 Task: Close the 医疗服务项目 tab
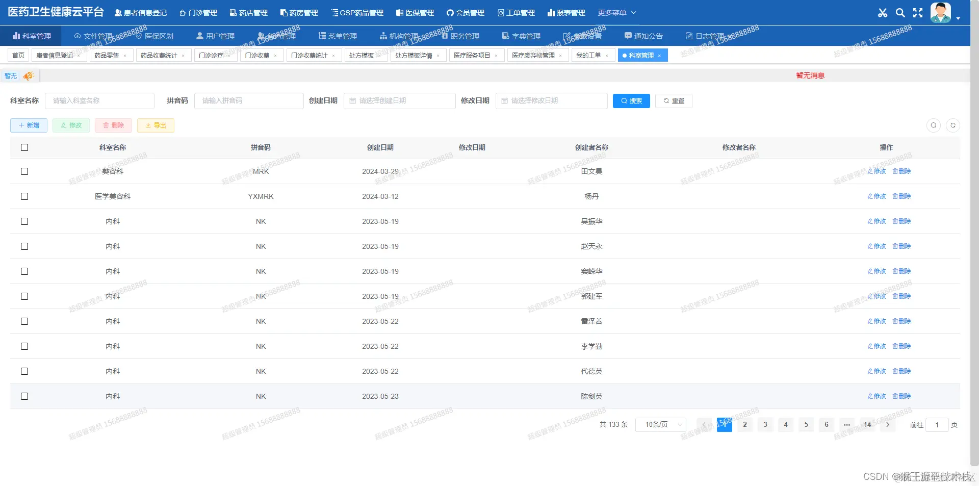pos(496,56)
